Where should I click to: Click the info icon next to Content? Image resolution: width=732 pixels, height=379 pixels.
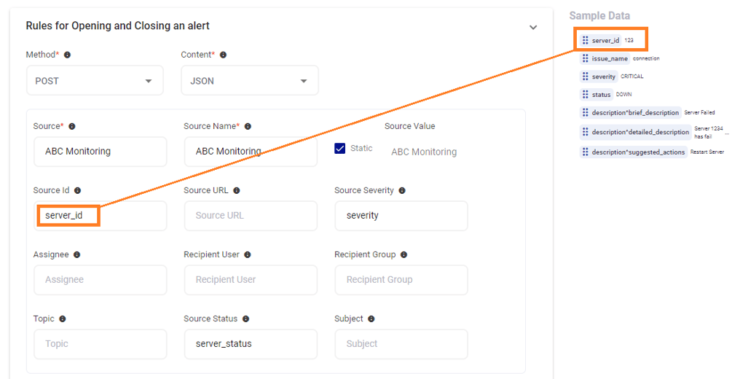(x=223, y=55)
